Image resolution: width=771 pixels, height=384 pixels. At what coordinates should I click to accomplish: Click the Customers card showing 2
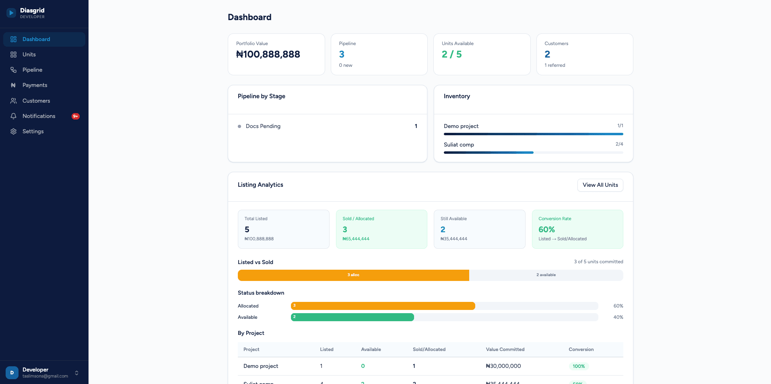(x=585, y=54)
